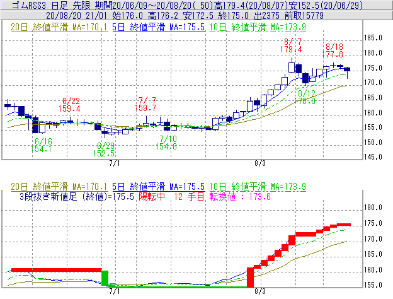Click the 安152.5(20/06/29) header value
The height and width of the screenshot is (299, 393).
pos(324,5)
